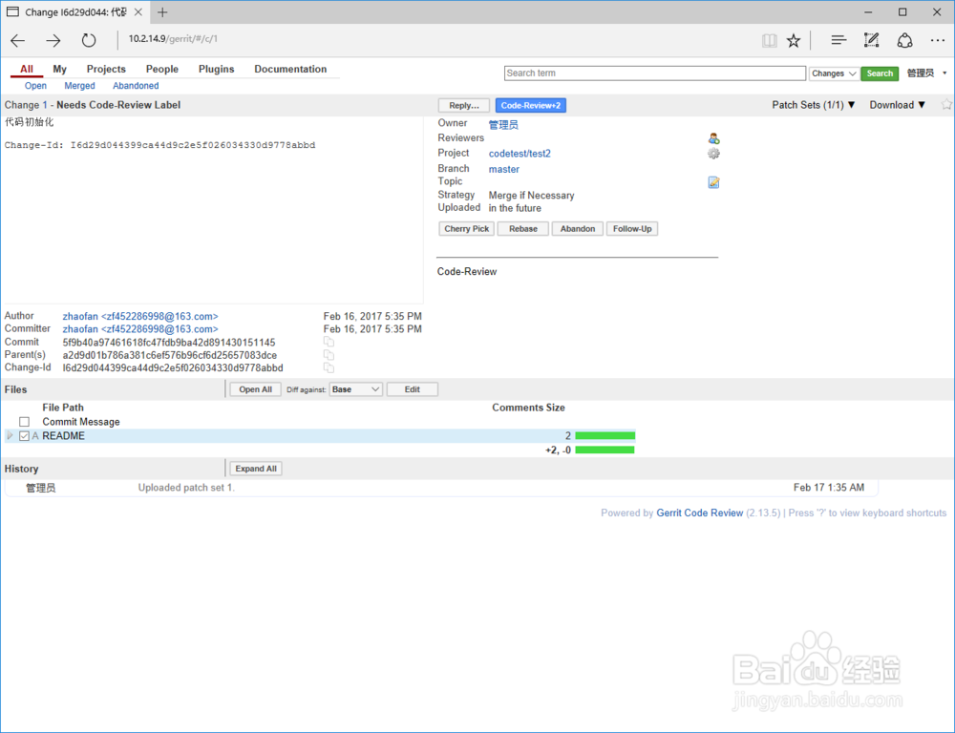Open the People menu

coord(162,69)
